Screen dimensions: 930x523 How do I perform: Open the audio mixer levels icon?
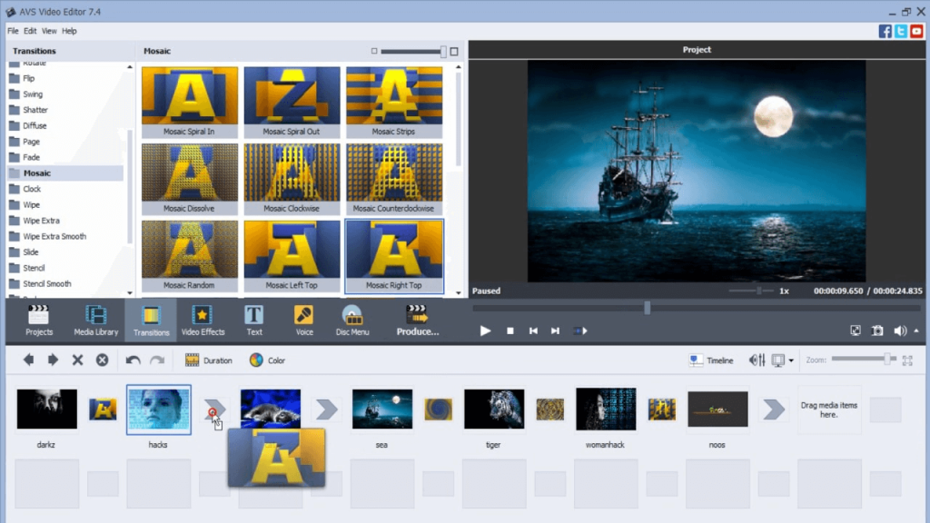[757, 360]
